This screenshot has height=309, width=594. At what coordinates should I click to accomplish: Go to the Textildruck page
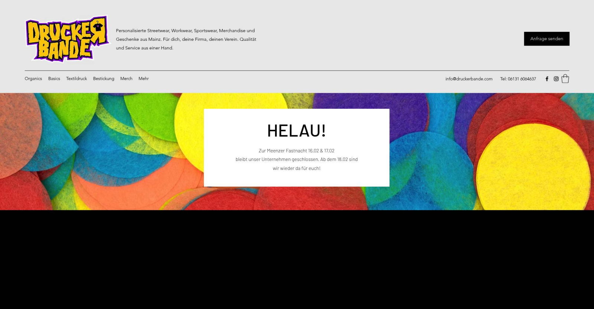[x=76, y=79]
